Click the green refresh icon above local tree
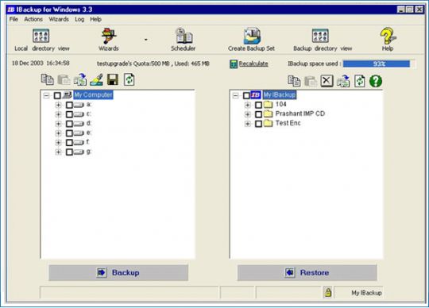Screen dimensions: 429x308 pos(129,79)
